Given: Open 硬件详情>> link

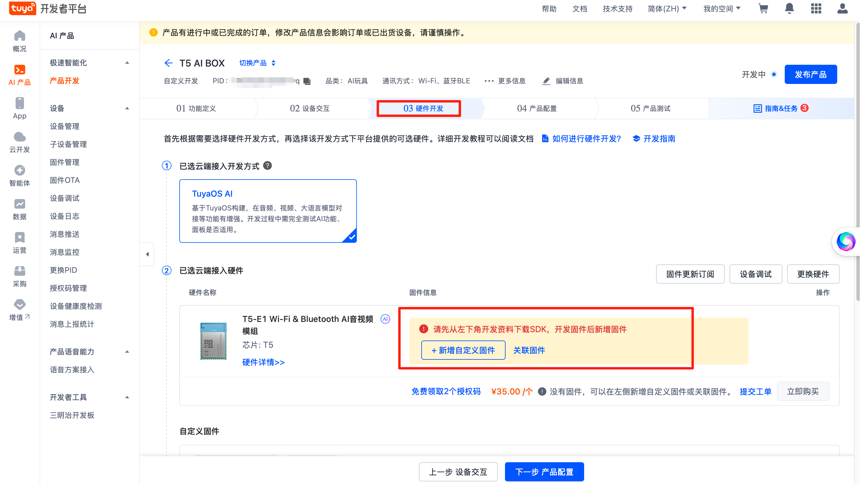Looking at the screenshot, I should (263, 362).
